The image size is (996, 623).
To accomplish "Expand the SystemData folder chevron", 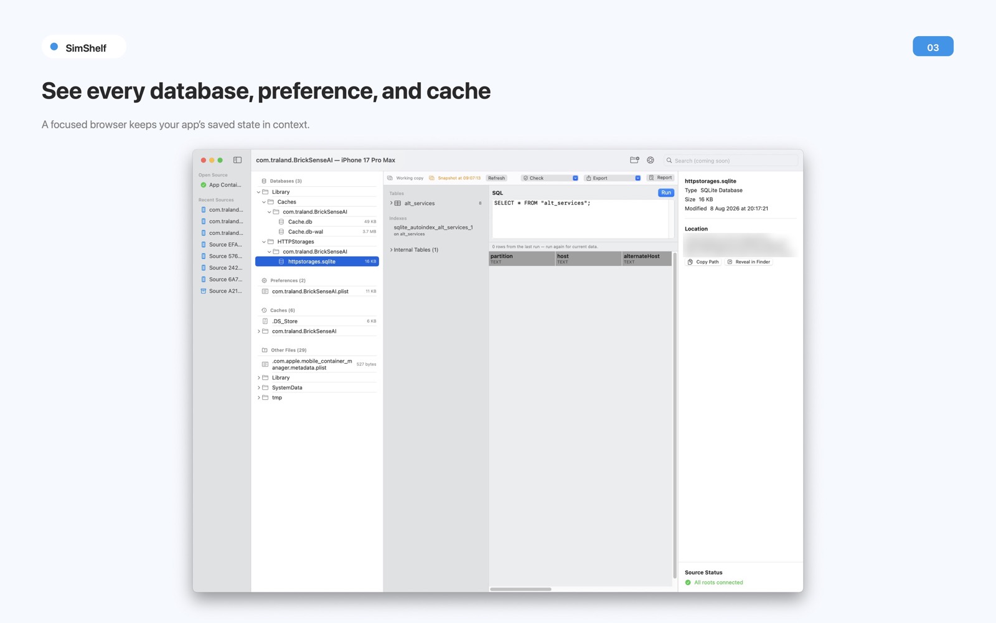I will click(259, 388).
